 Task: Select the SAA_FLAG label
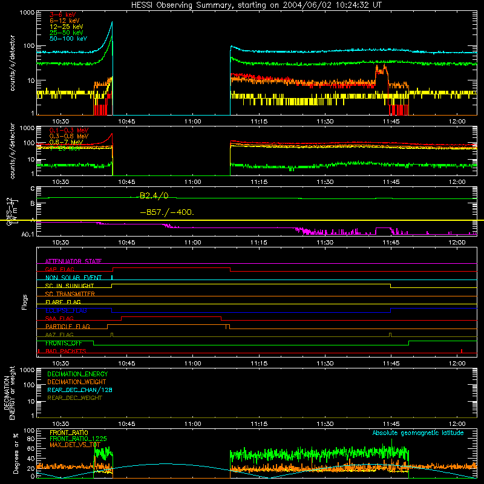point(59,318)
